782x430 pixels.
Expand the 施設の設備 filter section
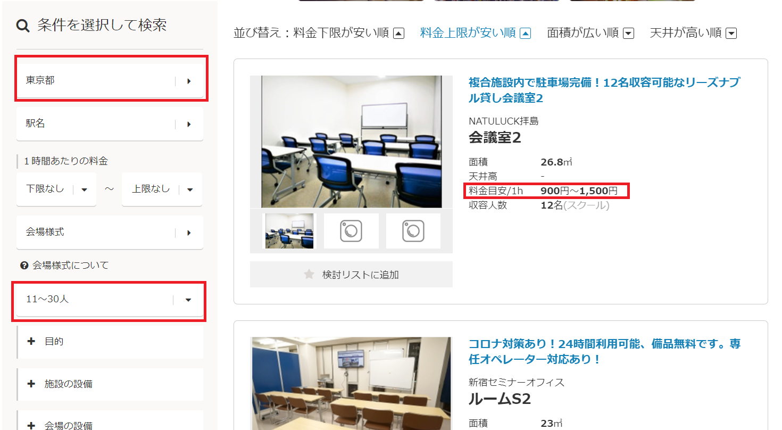[110, 384]
